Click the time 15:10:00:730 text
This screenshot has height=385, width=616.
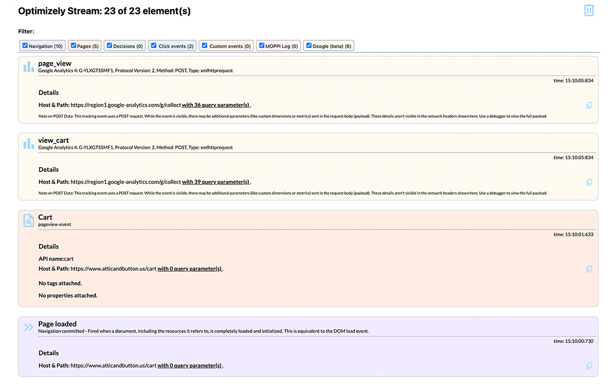(573, 341)
